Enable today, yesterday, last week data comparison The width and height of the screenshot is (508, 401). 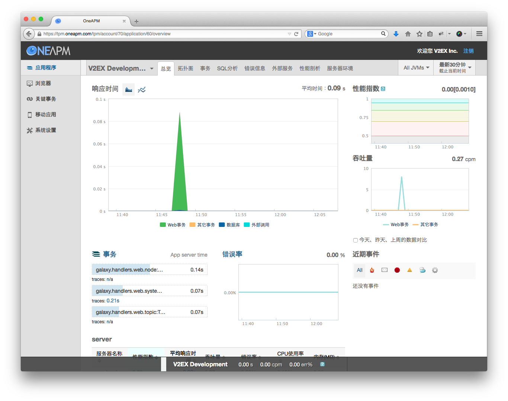tap(356, 240)
